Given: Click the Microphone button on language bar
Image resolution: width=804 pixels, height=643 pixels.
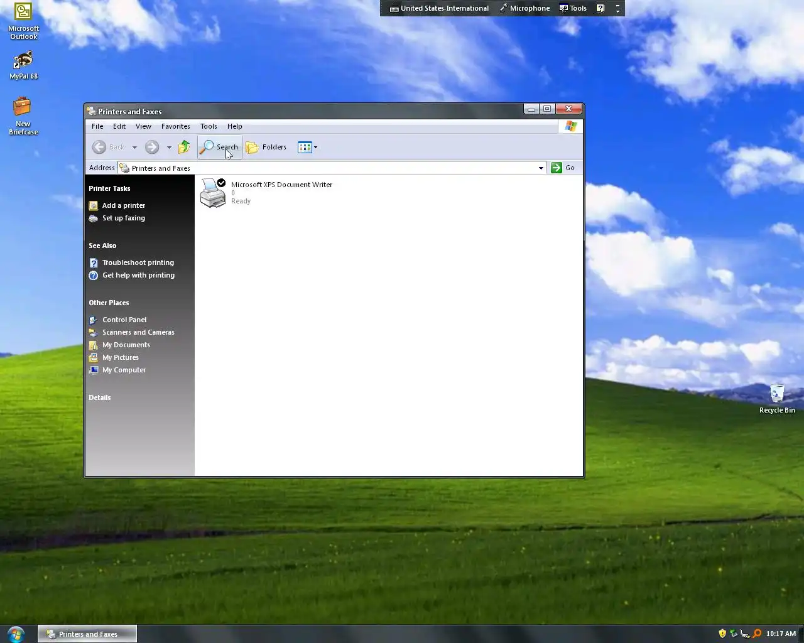Looking at the screenshot, I should point(524,8).
